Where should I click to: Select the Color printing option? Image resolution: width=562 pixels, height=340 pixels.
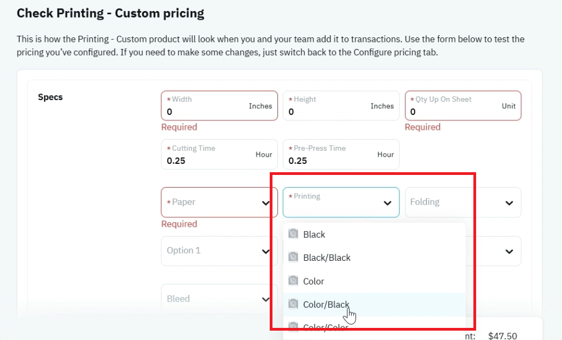pyautogui.click(x=374, y=281)
